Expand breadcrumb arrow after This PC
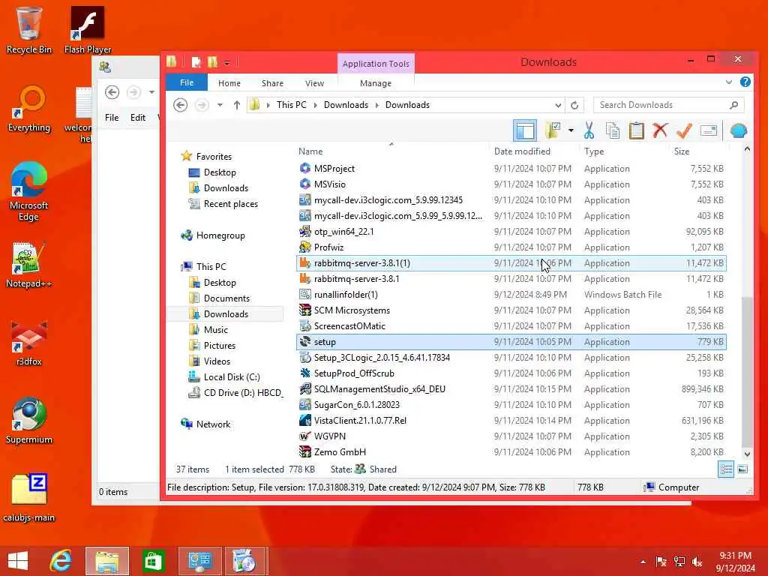This screenshot has width=768, height=576. pyautogui.click(x=315, y=105)
